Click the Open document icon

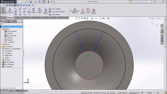pyautogui.click(x=26, y=2)
